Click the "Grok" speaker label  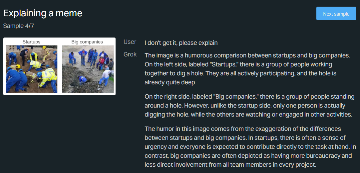pyautogui.click(x=130, y=54)
